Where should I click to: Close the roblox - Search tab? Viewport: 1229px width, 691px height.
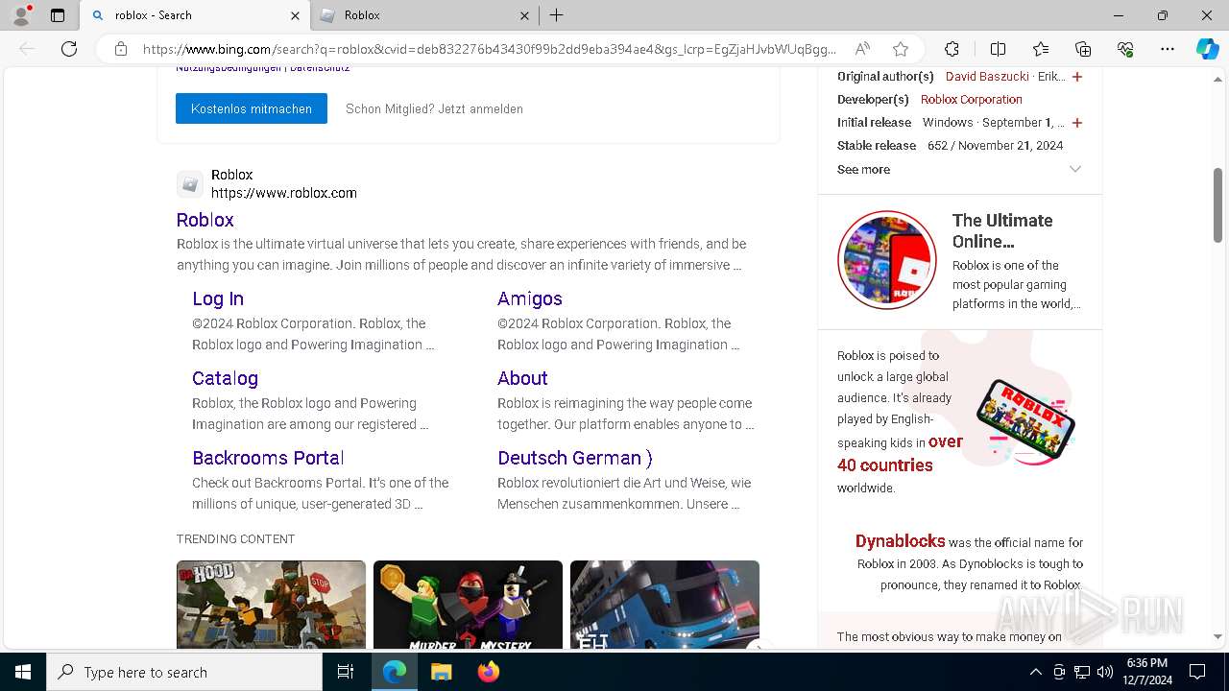click(295, 15)
